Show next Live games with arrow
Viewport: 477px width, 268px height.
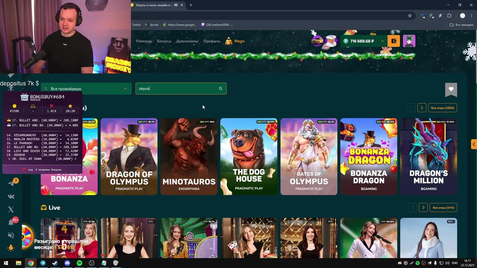(x=423, y=207)
